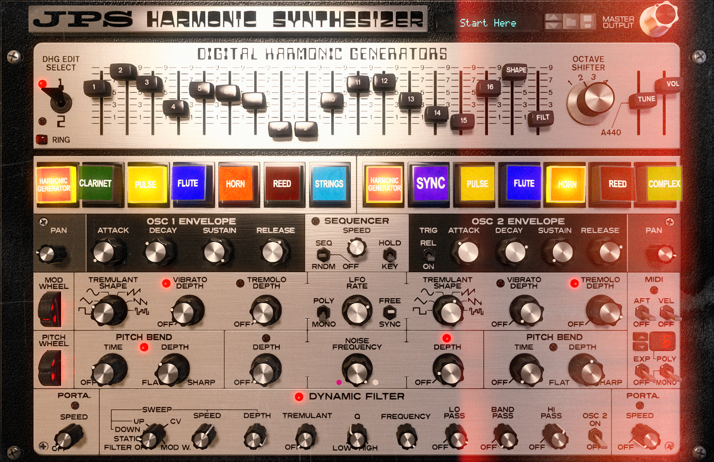Open the "Start Here" preset name display
714x462 pixels.
pyautogui.click(x=488, y=23)
